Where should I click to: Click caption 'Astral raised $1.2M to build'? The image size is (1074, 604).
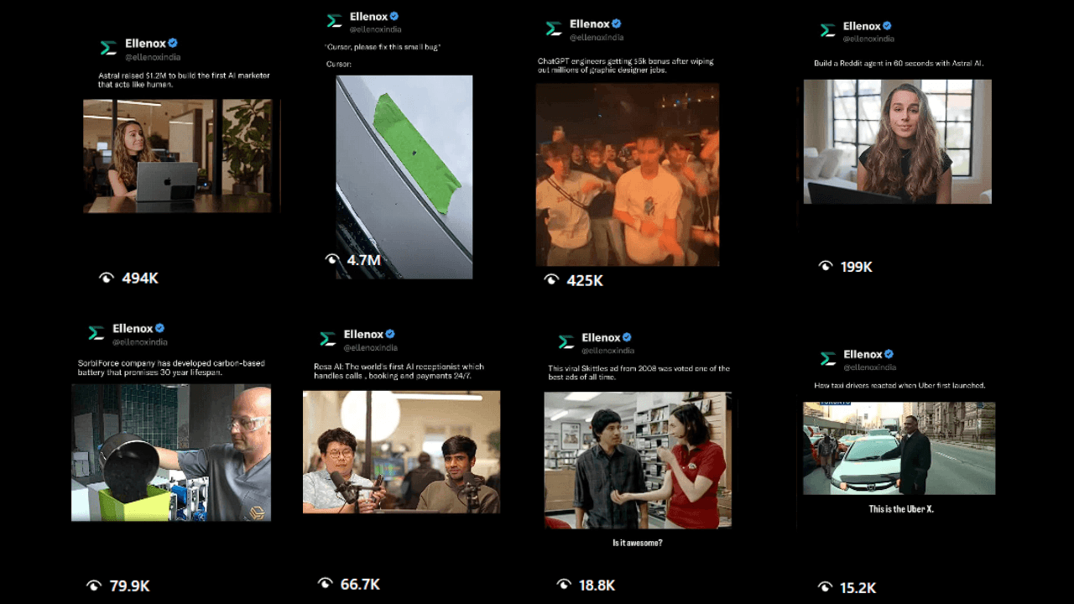tap(184, 80)
